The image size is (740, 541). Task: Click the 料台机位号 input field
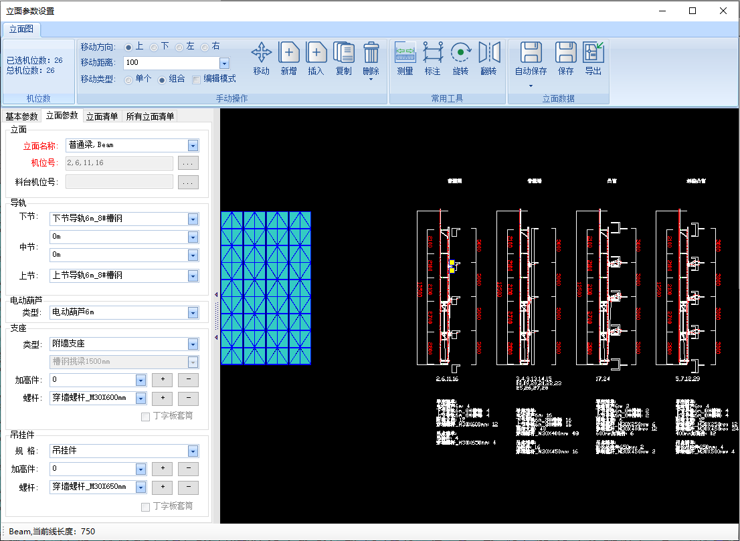click(x=119, y=182)
